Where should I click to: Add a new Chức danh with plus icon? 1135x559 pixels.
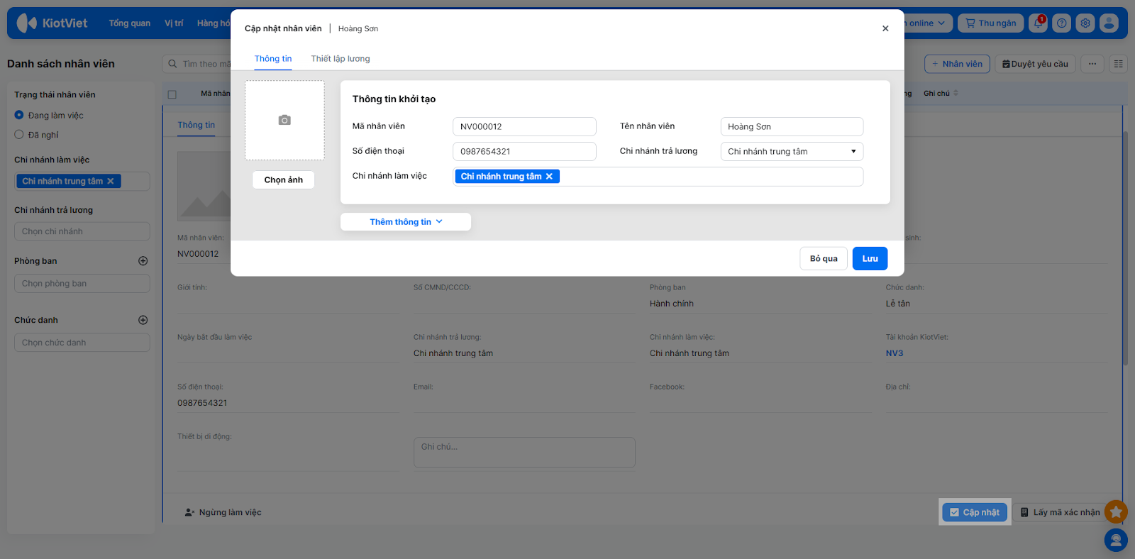143,320
